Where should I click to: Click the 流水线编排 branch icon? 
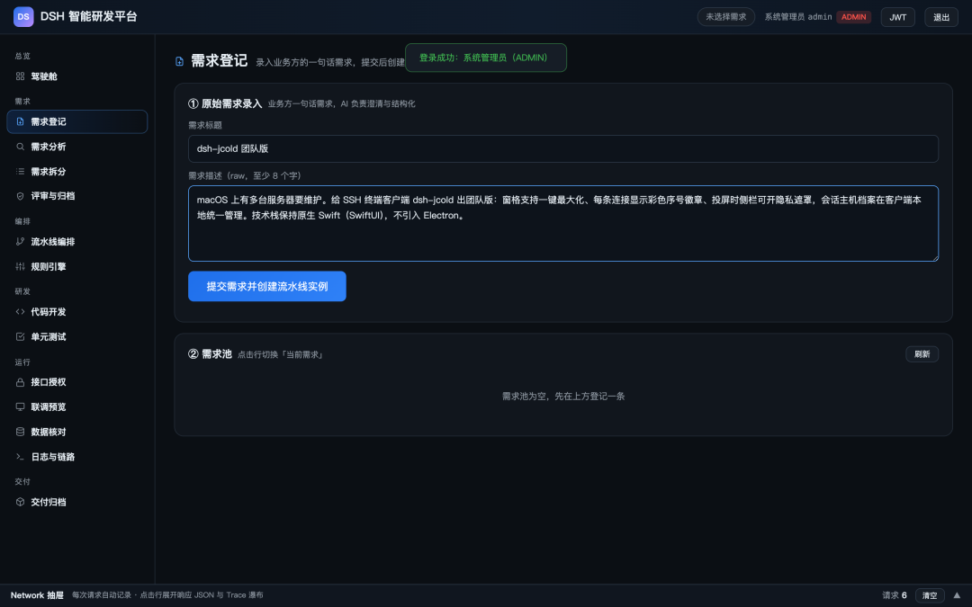pyautogui.click(x=20, y=242)
